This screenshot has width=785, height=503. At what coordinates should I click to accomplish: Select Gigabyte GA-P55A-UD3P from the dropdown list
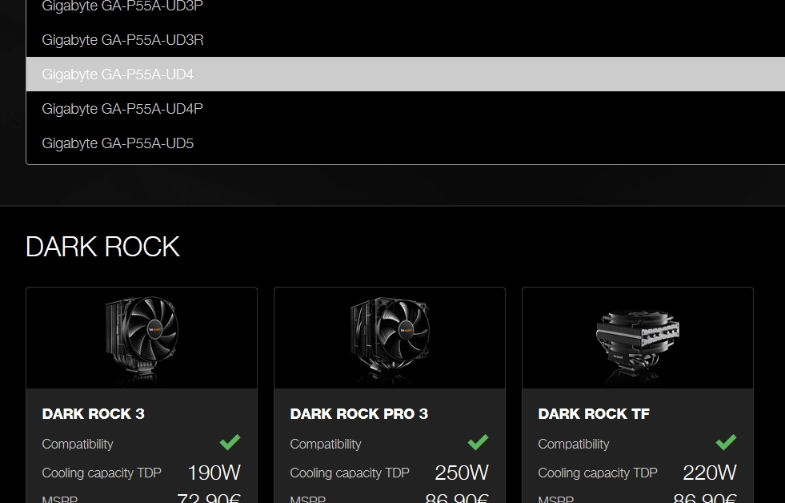click(406, 6)
